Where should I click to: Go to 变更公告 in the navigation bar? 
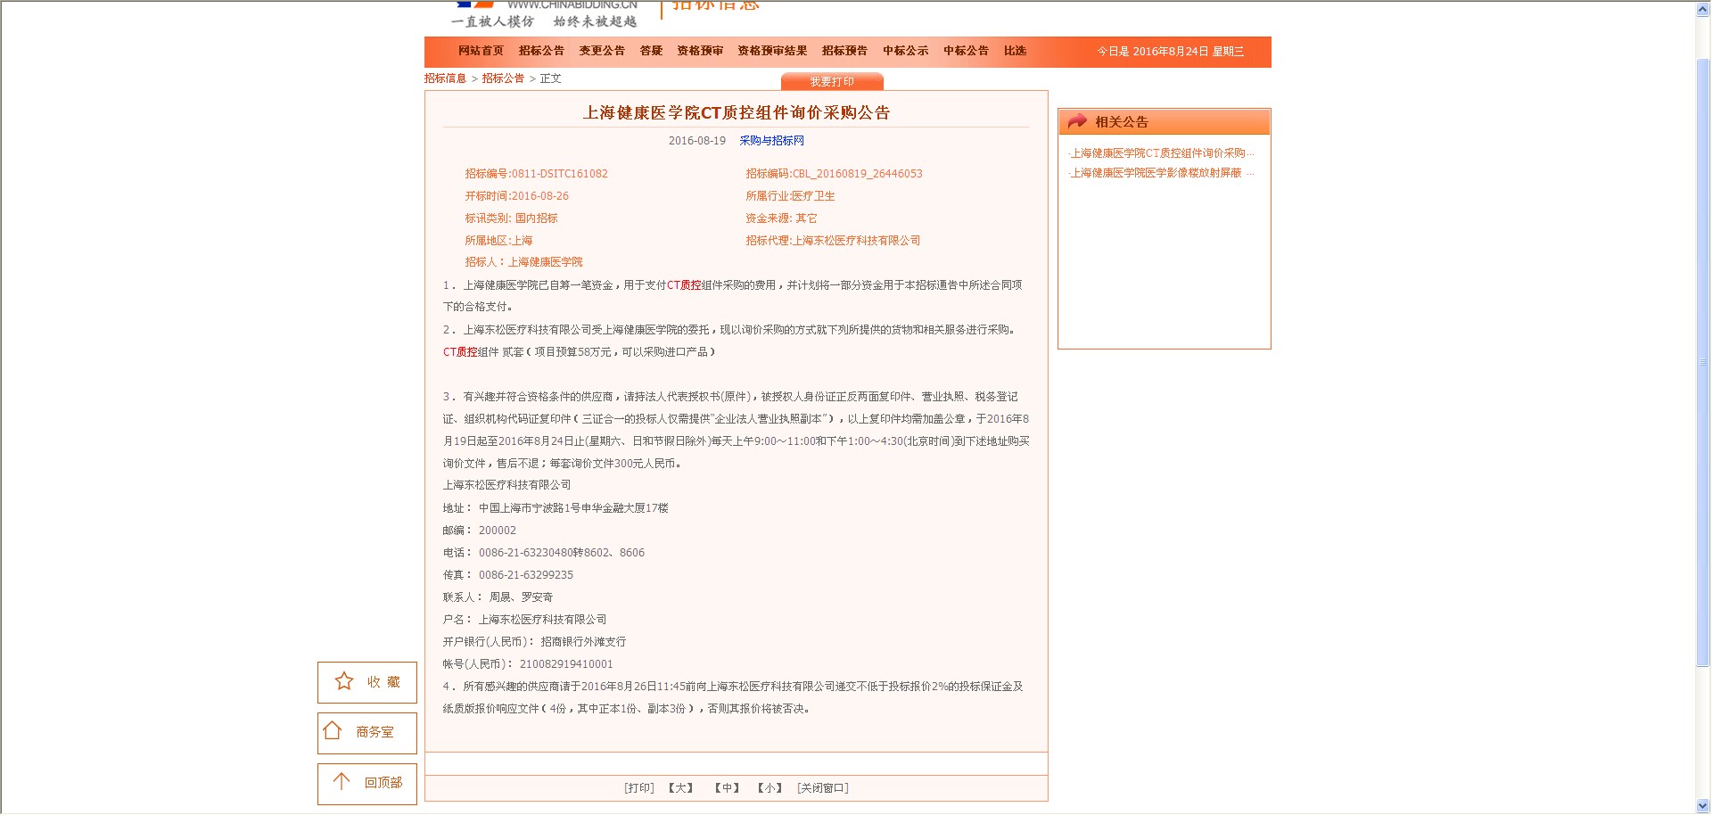click(602, 51)
